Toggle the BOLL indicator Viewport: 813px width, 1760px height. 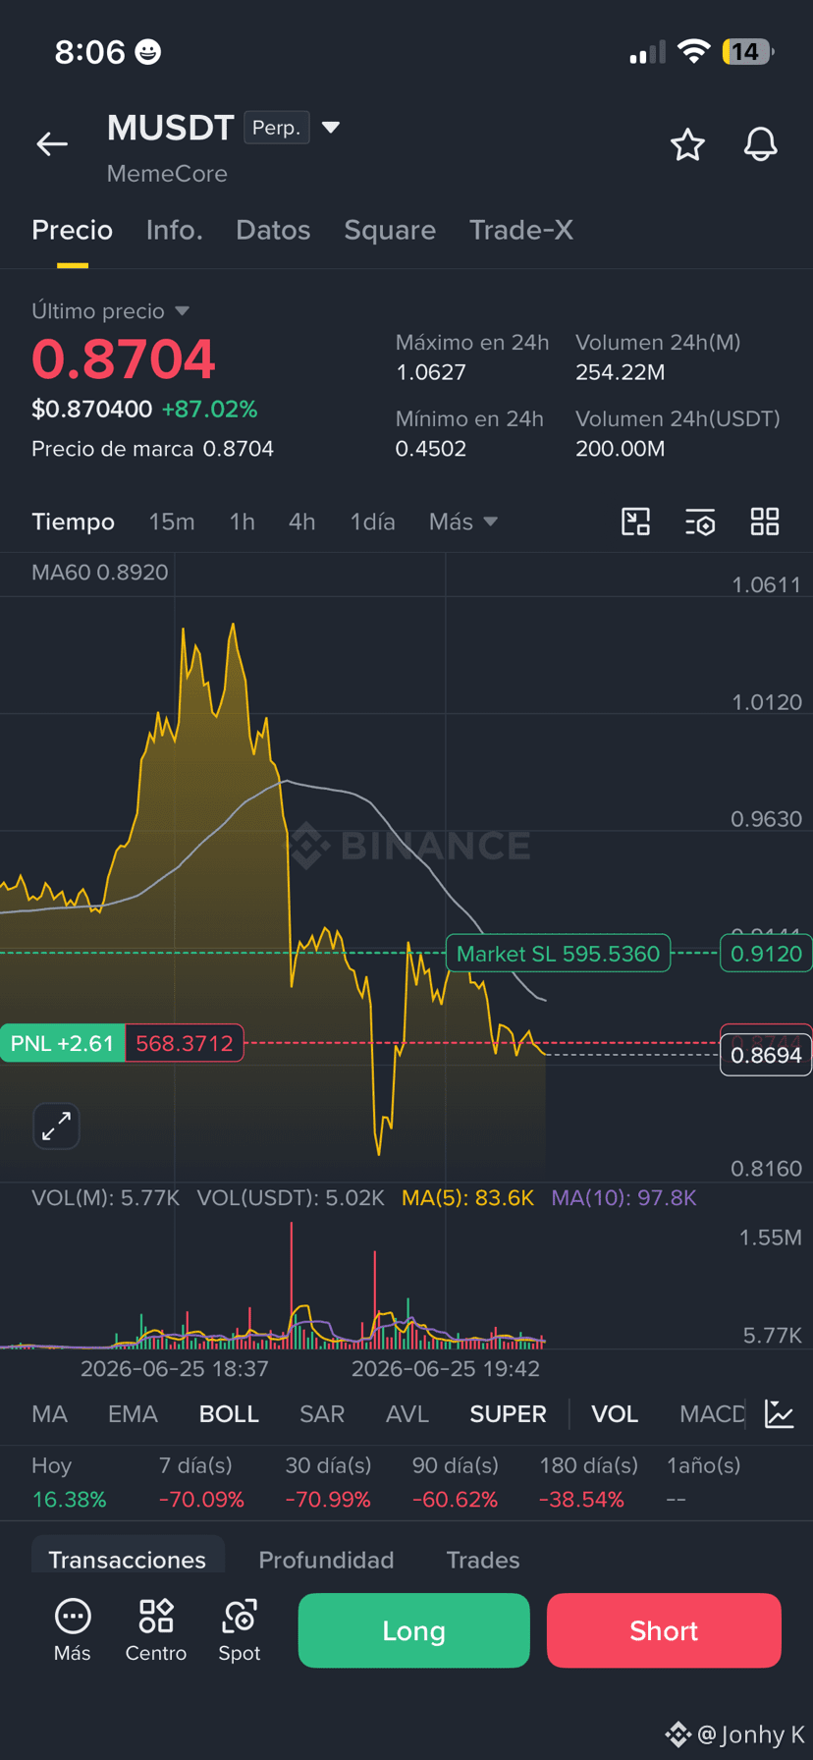click(x=229, y=1414)
